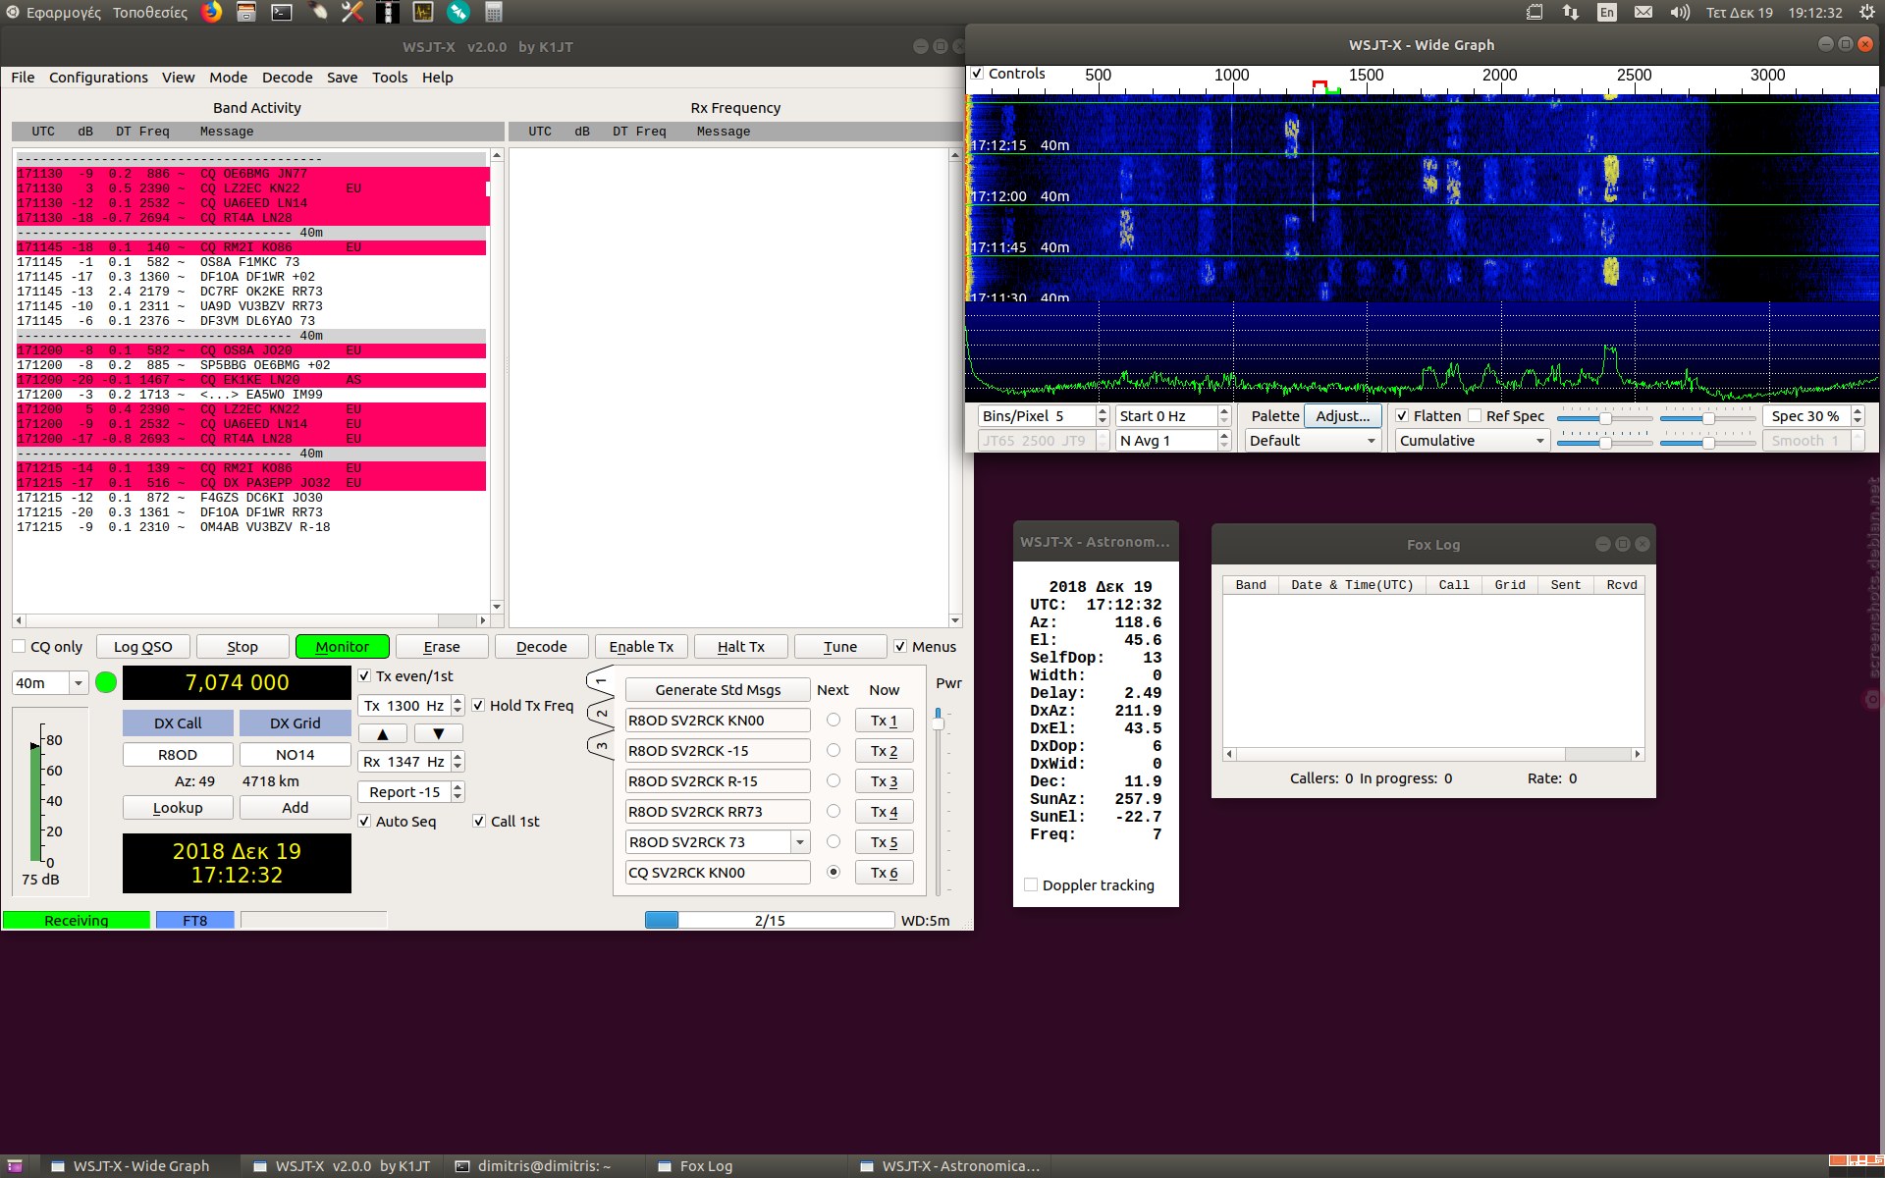
Task: Click the feather quill launcher icon
Action: (x=317, y=12)
